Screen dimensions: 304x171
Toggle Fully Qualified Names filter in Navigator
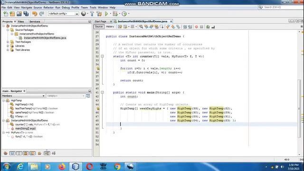(x=39, y=153)
